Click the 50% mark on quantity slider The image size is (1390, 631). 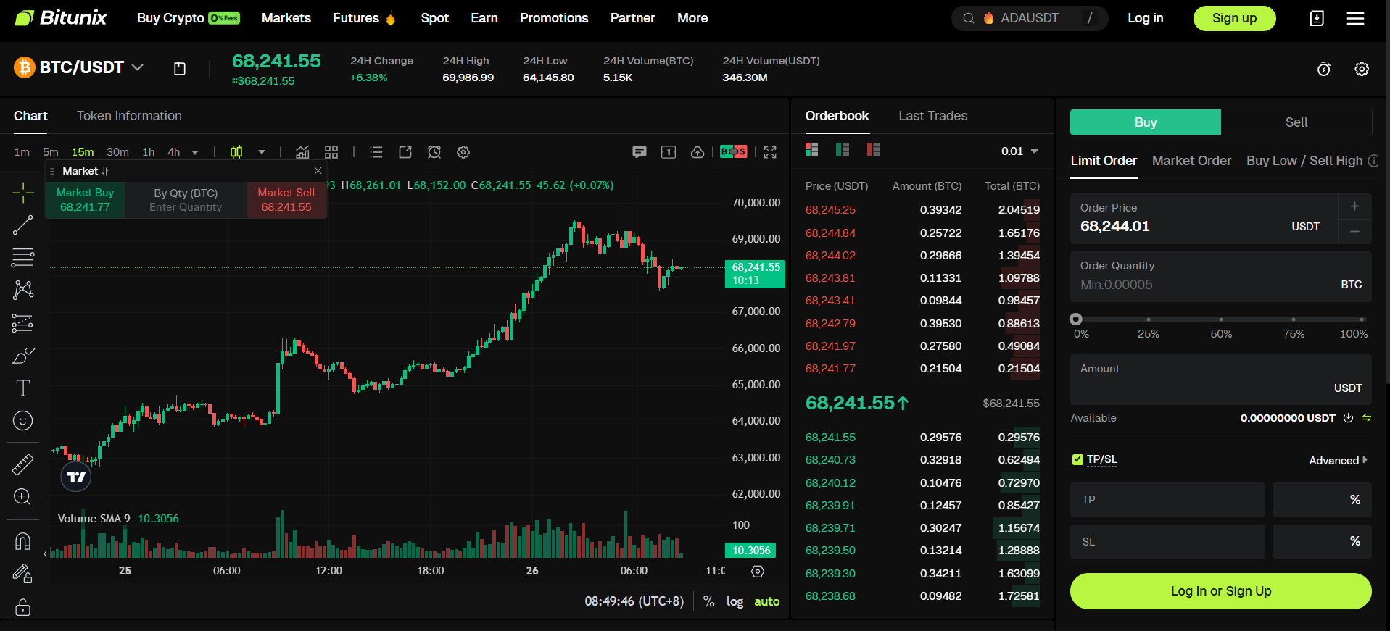click(1221, 319)
